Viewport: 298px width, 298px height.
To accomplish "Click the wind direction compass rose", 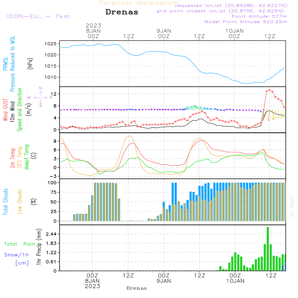I will pyautogui.click(x=40, y=97).
